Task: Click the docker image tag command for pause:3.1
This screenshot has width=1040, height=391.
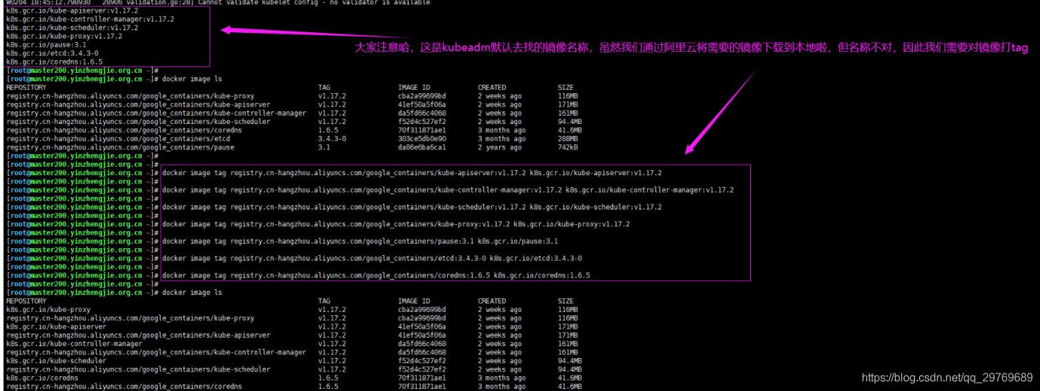Action: click(360, 241)
